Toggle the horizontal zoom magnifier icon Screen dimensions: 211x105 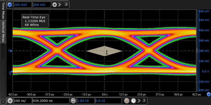(73, 101)
